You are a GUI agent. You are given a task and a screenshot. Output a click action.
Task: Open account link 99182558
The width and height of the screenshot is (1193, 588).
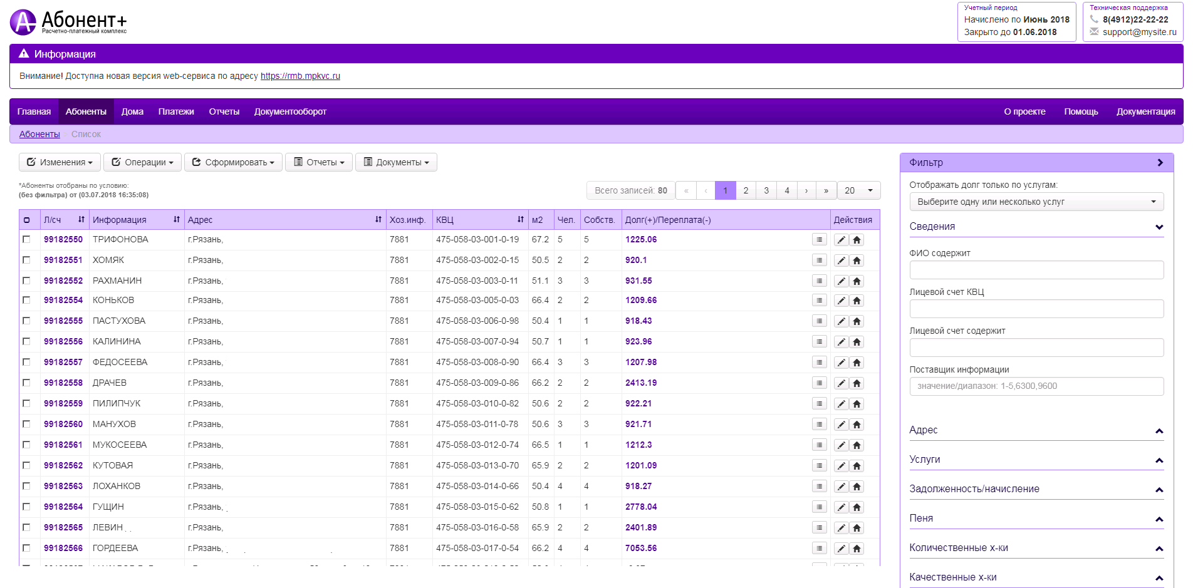pyautogui.click(x=63, y=383)
